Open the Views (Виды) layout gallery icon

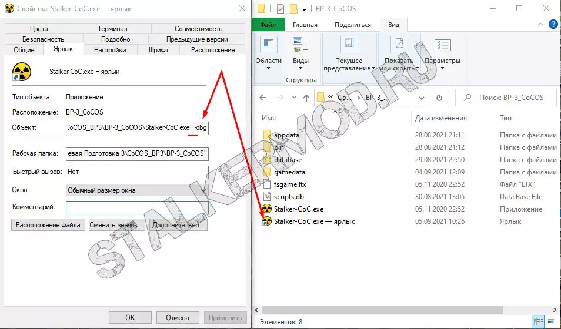tap(301, 45)
